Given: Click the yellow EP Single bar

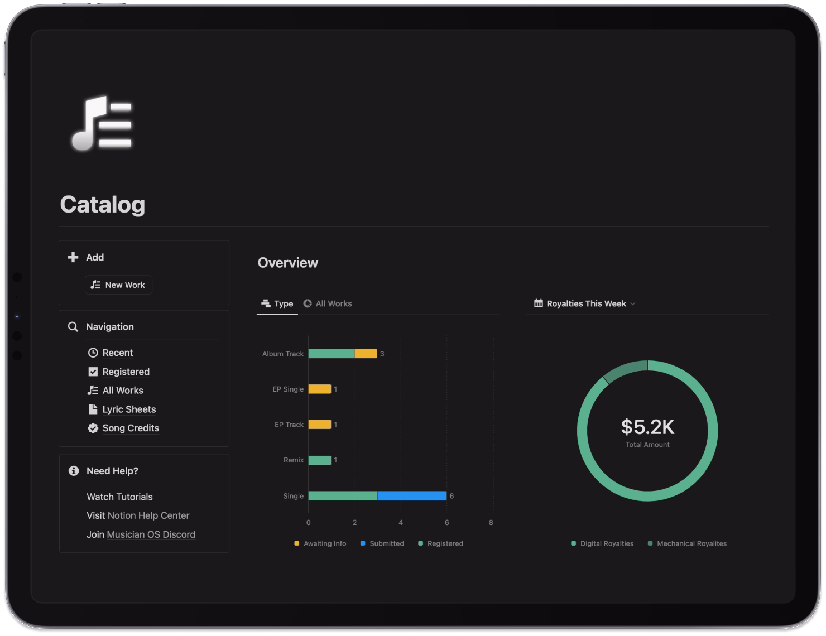Looking at the screenshot, I should [x=320, y=389].
